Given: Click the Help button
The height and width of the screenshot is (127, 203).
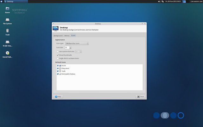Looking at the screenshot, I should pos(58,97).
